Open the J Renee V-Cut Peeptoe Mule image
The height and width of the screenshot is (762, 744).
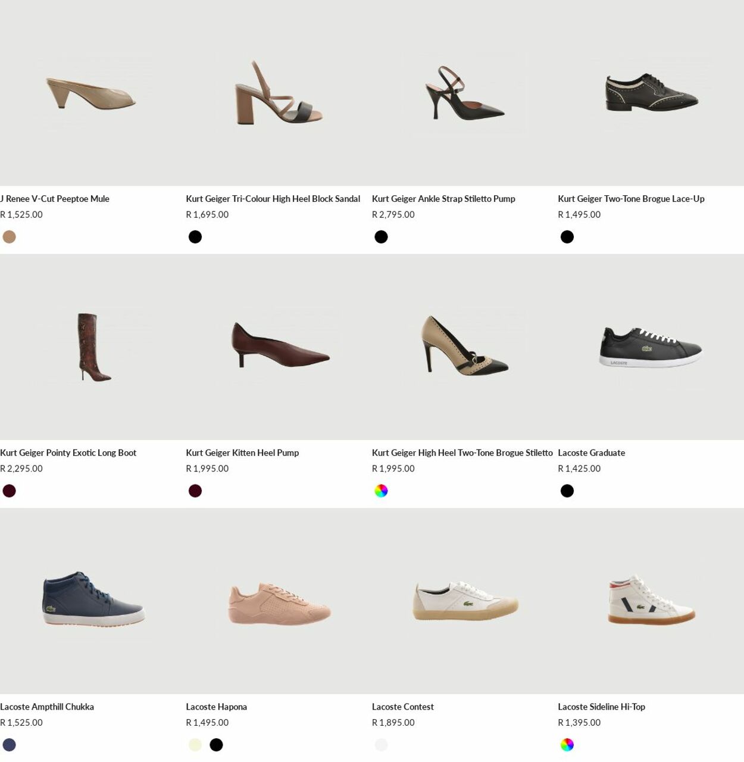tap(93, 93)
